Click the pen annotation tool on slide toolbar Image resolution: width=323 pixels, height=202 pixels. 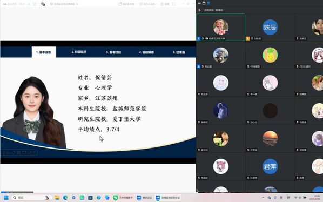click(x=14, y=152)
